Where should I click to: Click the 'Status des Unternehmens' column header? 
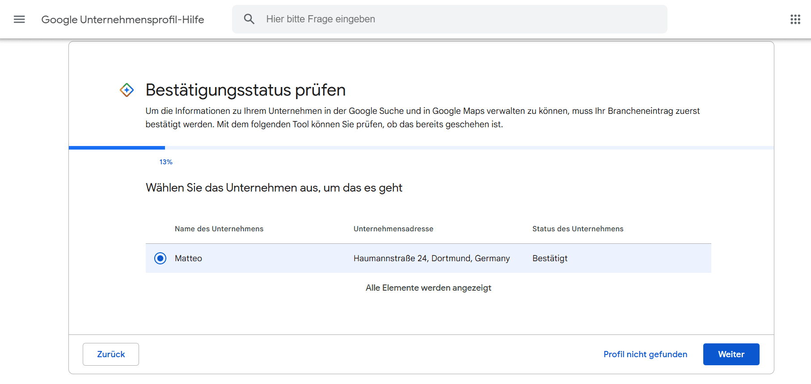click(x=578, y=229)
